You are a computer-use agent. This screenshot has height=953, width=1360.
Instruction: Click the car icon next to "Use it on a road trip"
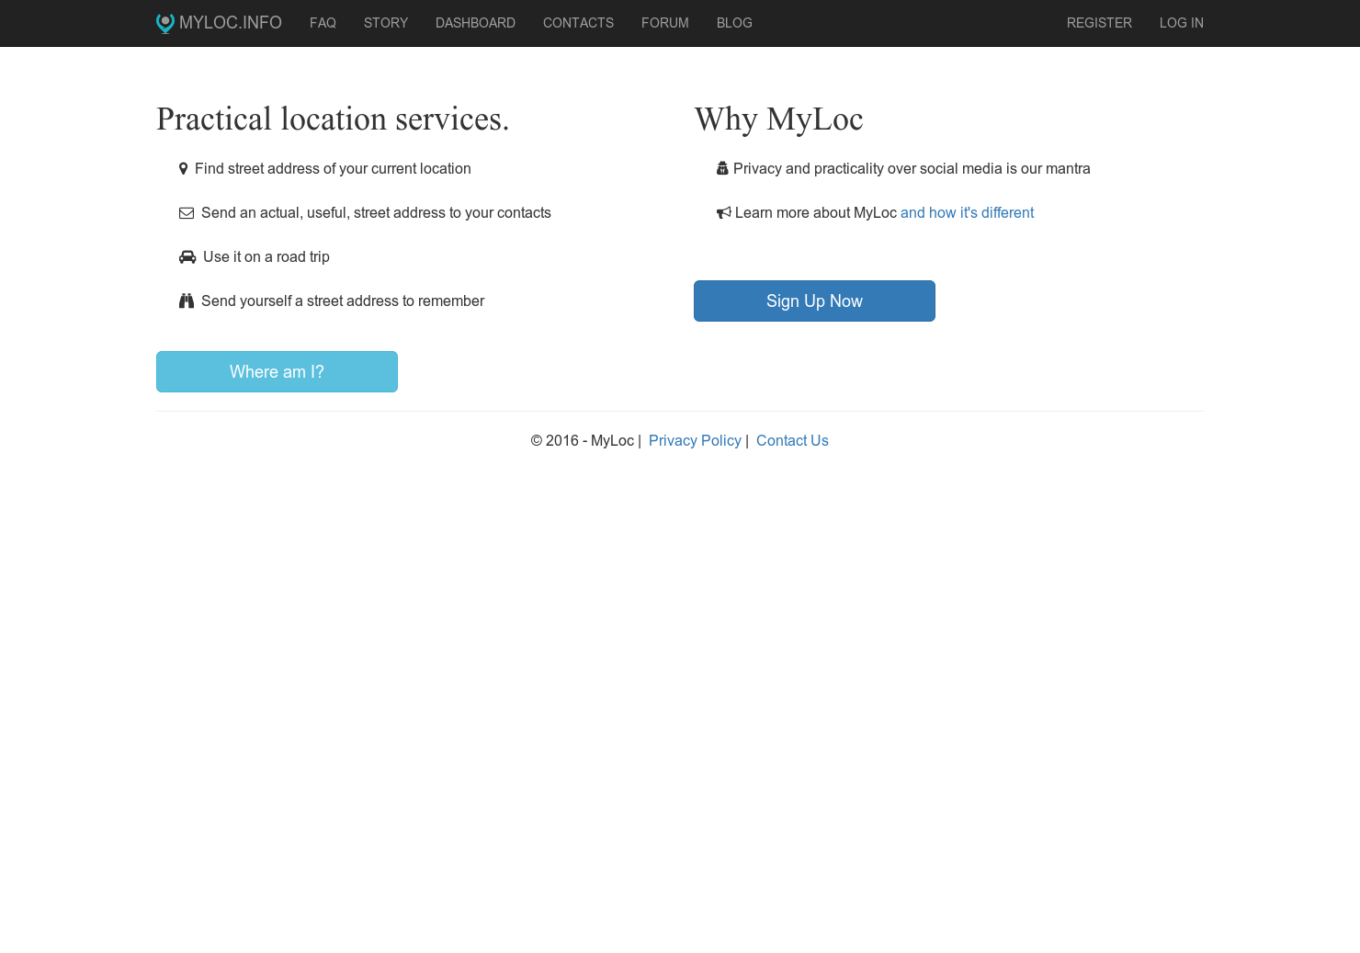(x=187, y=256)
